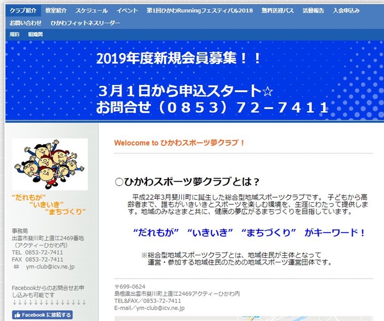Viewport: 384px width, 321px height.
Task: Open the お問い合わせ page
Action: [26, 23]
